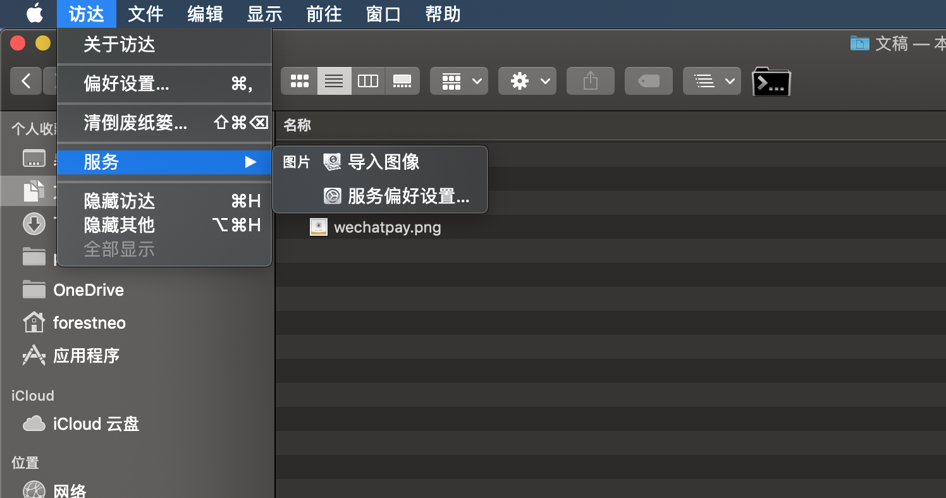This screenshot has height=498, width=946.
Task: Open the 帮助 menu
Action: [443, 13]
